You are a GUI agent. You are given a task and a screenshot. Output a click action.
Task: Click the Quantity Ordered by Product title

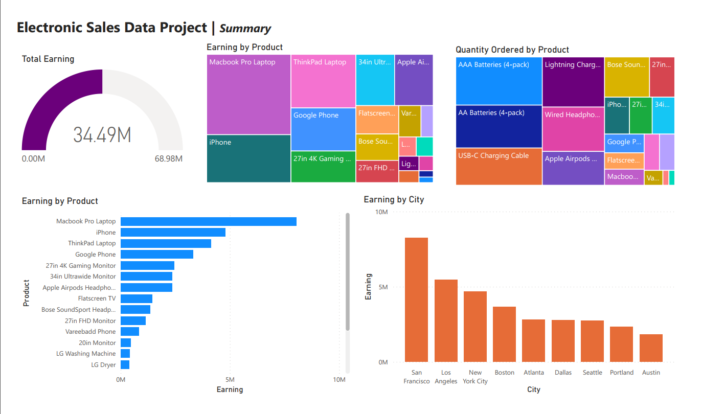tap(512, 50)
